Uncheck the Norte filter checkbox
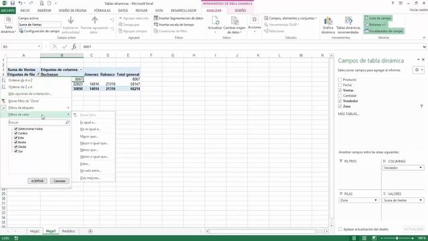Image resolution: width=428 pixels, height=241 pixels. click(16, 143)
